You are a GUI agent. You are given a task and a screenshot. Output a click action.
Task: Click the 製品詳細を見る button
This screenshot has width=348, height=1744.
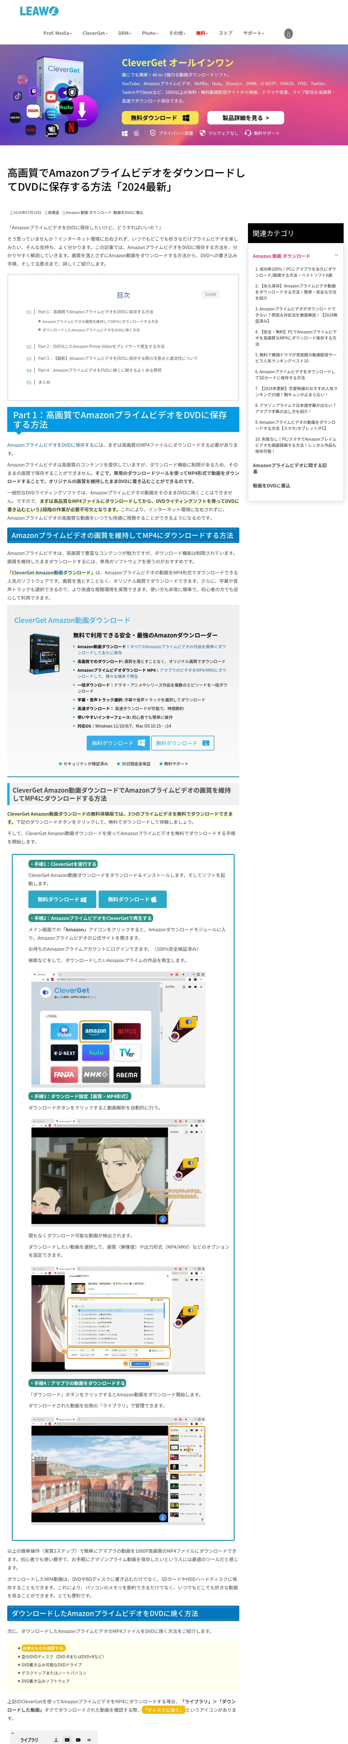[x=245, y=118]
